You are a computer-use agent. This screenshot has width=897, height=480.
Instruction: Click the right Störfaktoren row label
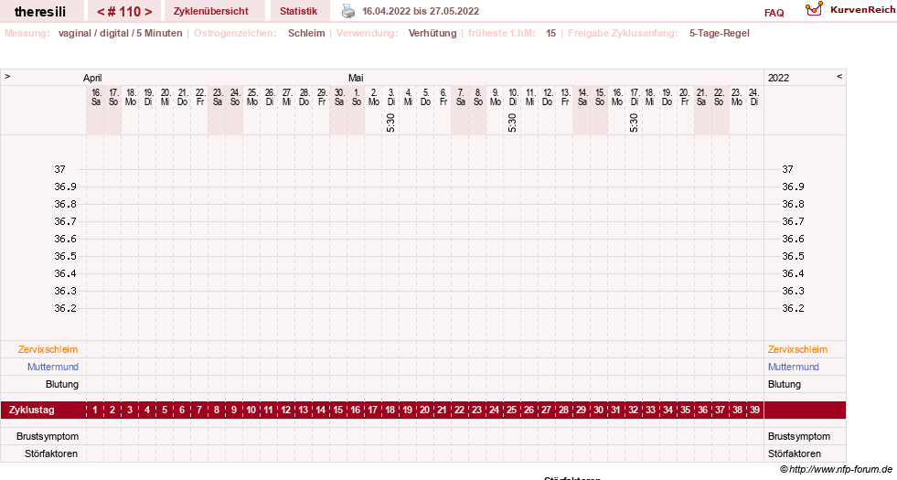click(795, 453)
